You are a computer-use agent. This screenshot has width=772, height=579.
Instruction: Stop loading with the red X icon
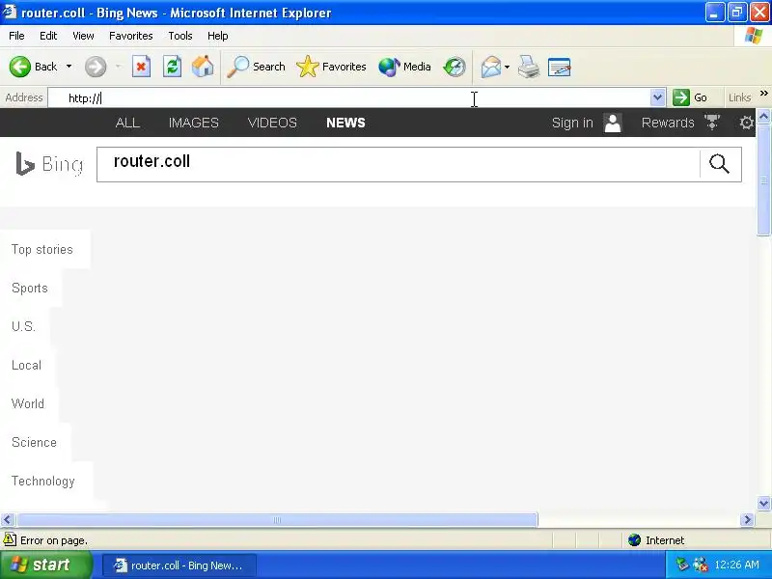click(x=141, y=67)
